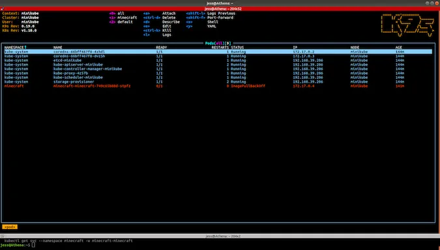Click the 0/1 ready value of minecraft pod
This screenshot has height=250, width=440.
click(160, 86)
